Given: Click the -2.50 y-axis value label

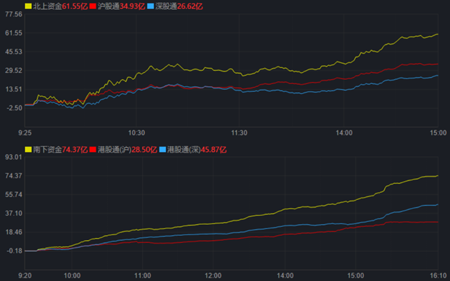Looking at the screenshot, I should click(x=13, y=108).
